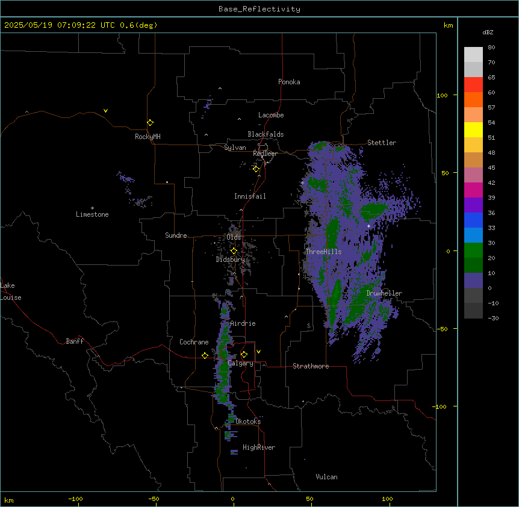519x507 pixels.
Task: Select the Calgary label
Action: pos(240,363)
